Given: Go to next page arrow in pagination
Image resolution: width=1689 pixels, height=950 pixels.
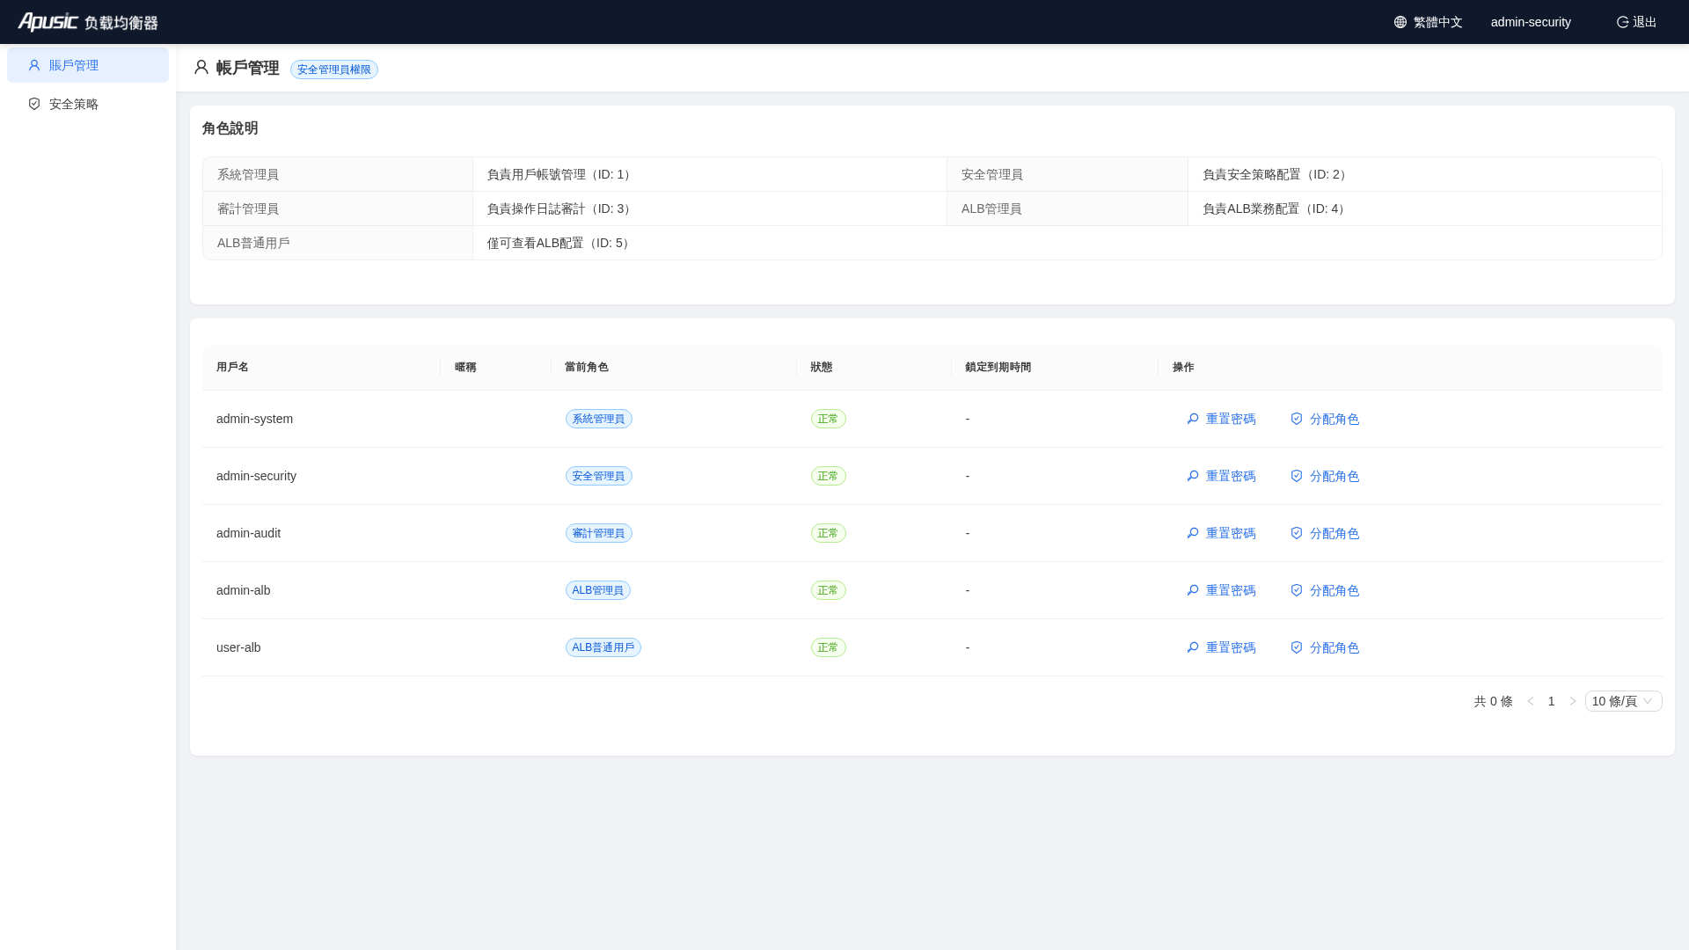Looking at the screenshot, I should pyautogui.click(x=1573, y=701).
